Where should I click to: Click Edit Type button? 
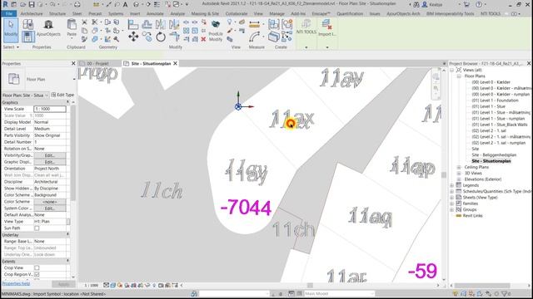coord(62,95)
